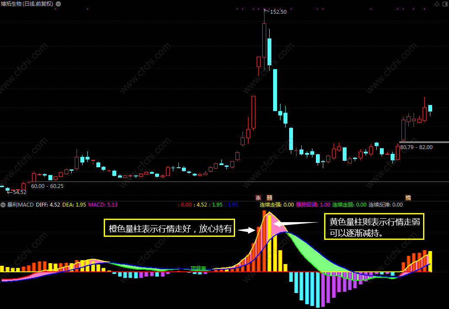Expand the 暴利MACD indicator menu circle
This screenshot has height=309, width=449.
3,205
